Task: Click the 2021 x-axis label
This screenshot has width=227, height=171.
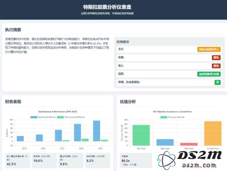Action: [62, 148]
